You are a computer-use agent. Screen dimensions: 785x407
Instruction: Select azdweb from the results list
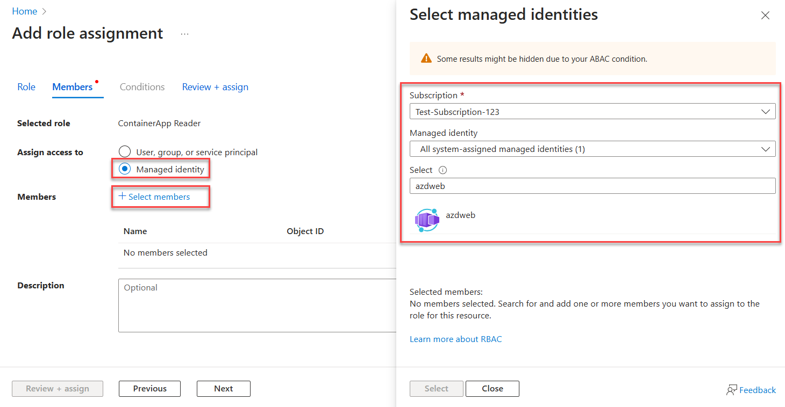pyautogui.click(x=460, y=215)
